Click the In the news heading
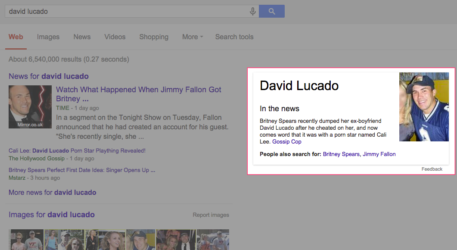457x250 pixels. [279, 109]
